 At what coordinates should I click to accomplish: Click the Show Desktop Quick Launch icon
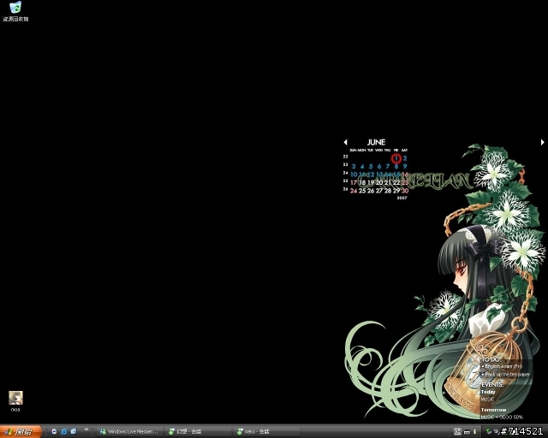pos(74,432)
